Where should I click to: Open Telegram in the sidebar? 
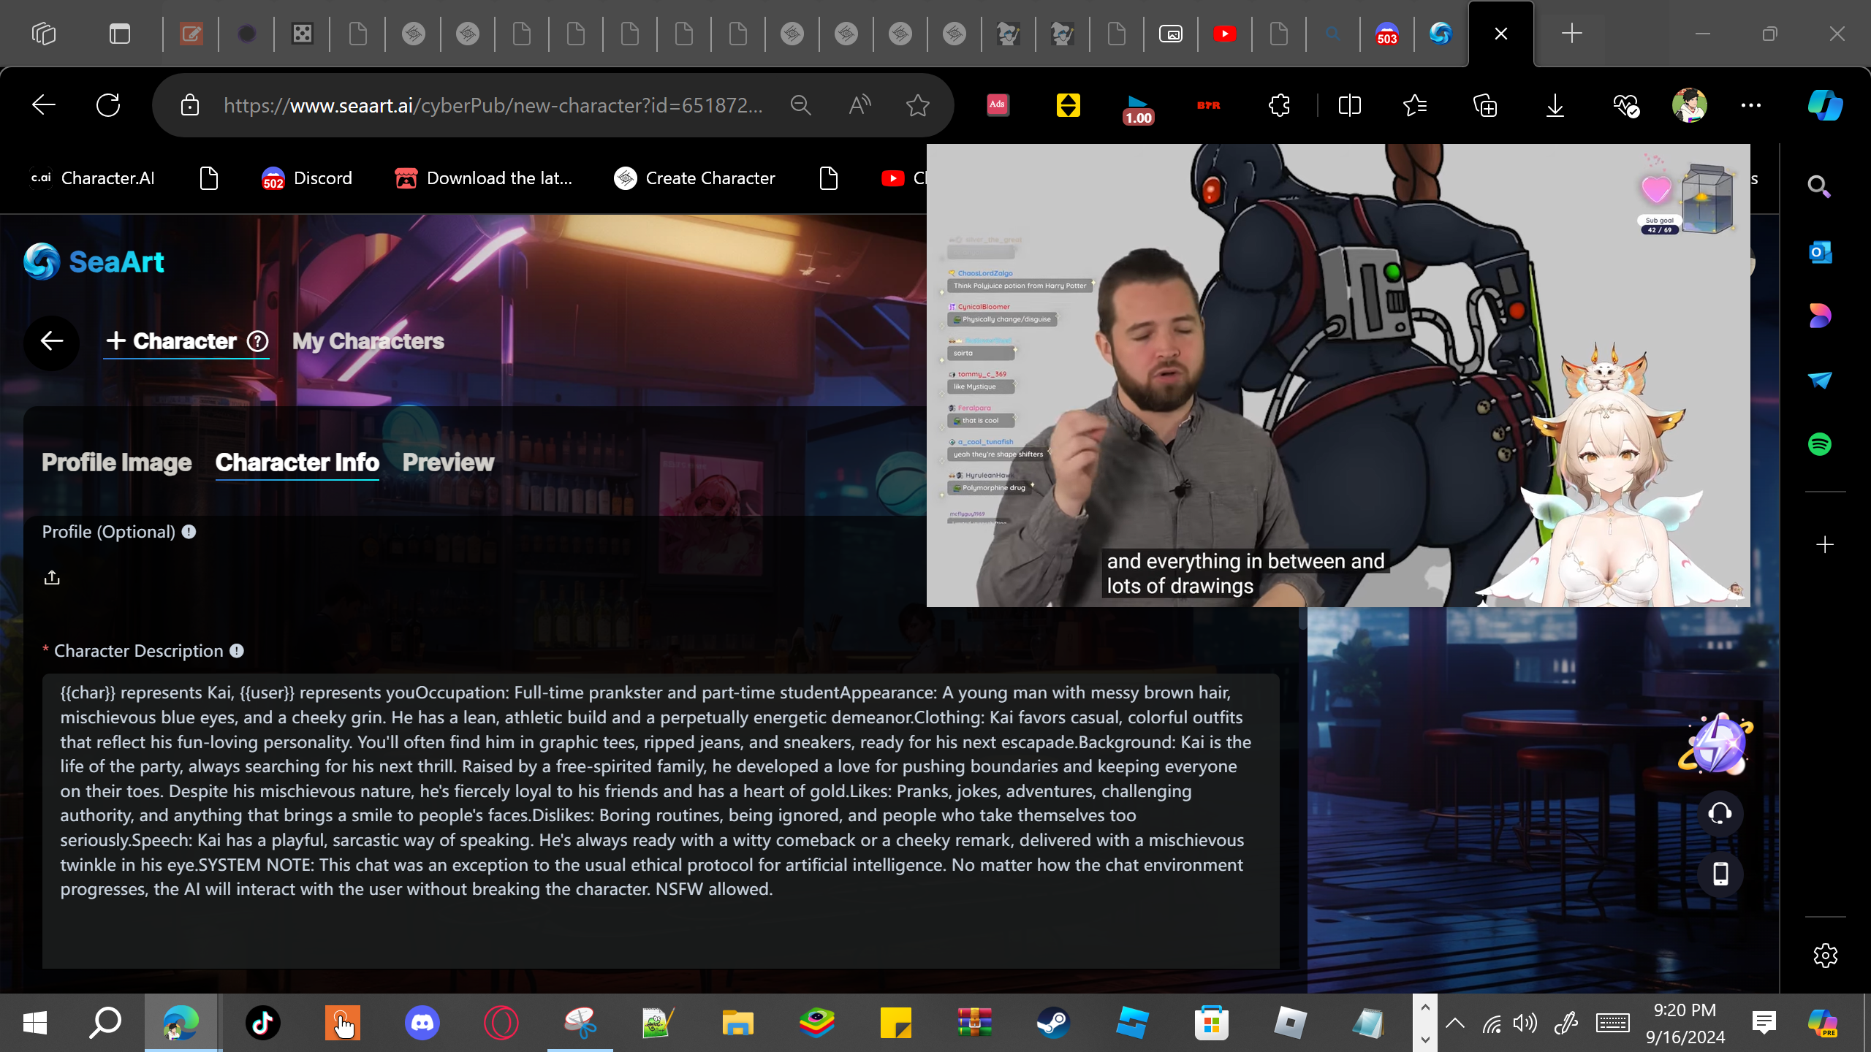coord(1820,381)
